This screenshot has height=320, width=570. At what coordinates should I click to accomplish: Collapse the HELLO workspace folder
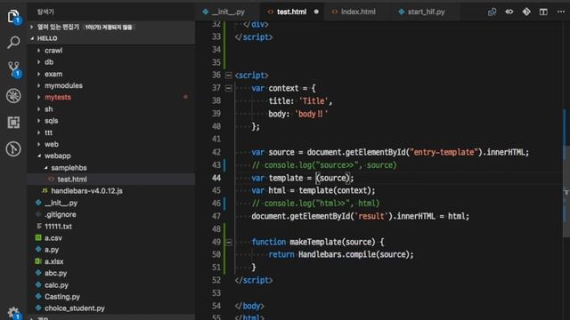click(x=32, y=38)
